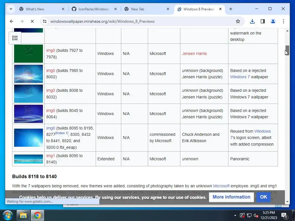Screen dimensions: 295x221
Task: Click the scrollbar up arrow
Action: [x=287, y=31]
